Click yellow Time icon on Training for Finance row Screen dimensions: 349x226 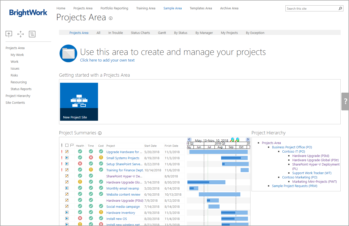pyautogui.click(x=91, y=170)
